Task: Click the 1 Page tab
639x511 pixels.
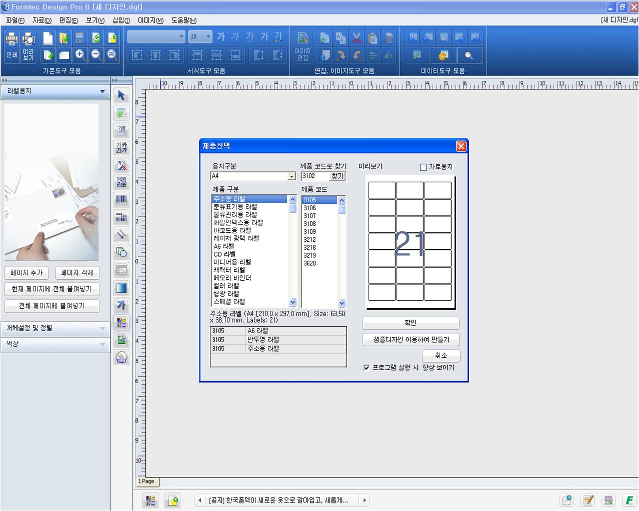Action: pyautogui.click(x=146, y=482)
